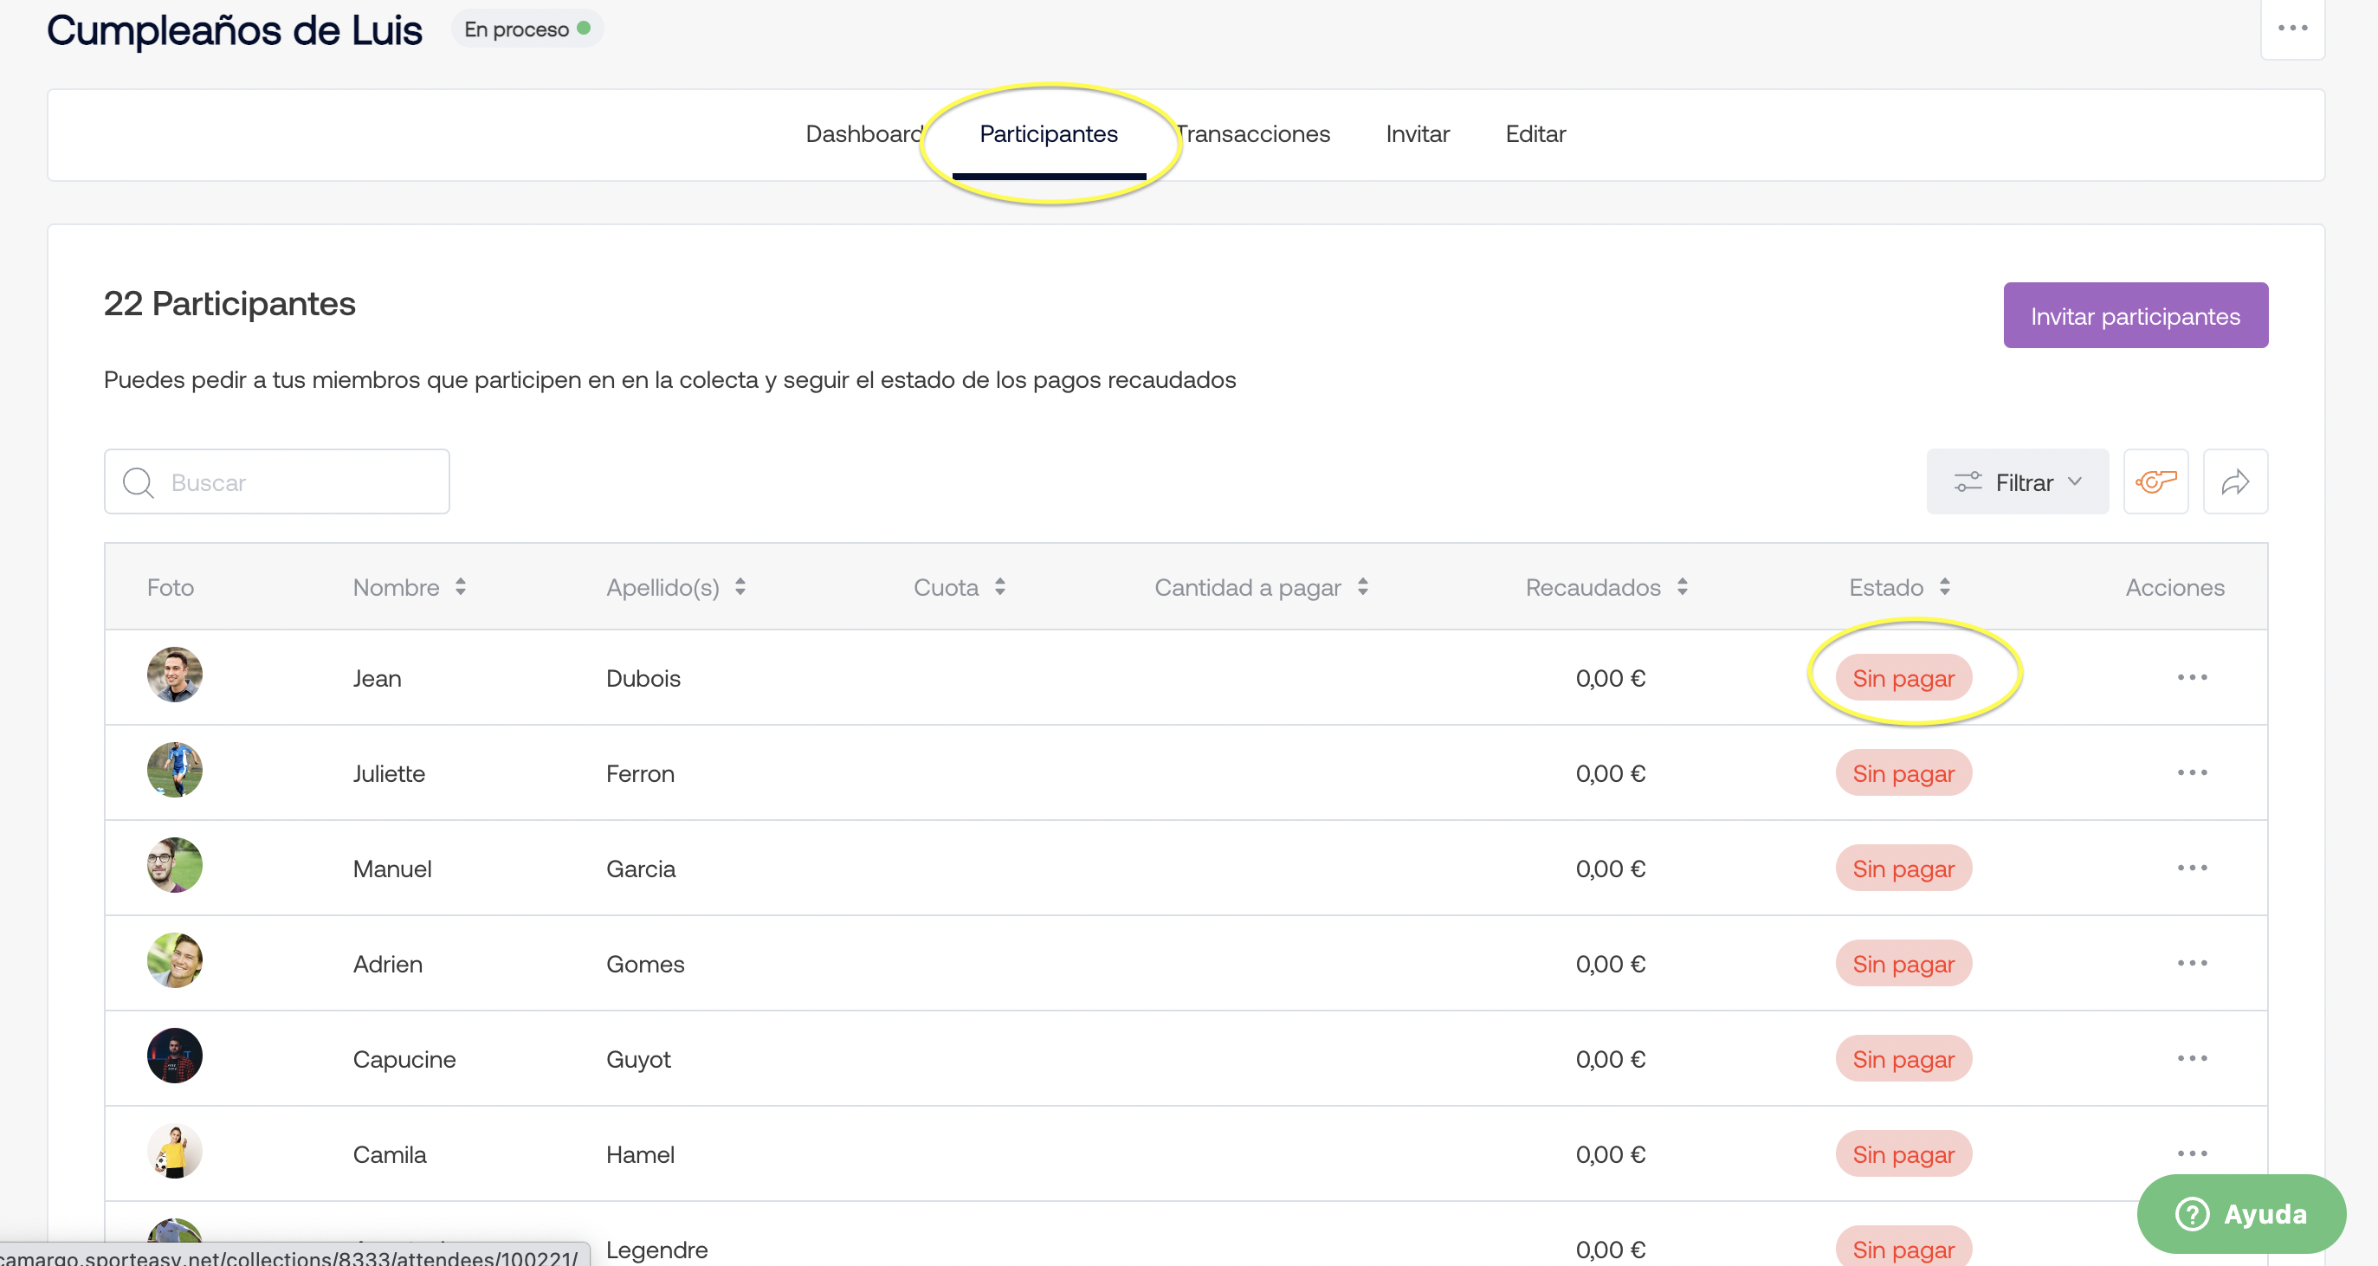2378x1266 pixels.
Task: Click the search magnifier icon in Buscar
Action: (139, 482)
